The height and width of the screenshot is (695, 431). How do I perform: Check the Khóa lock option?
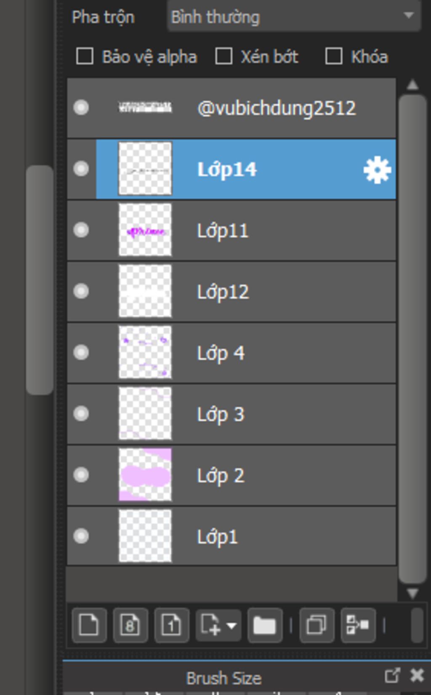(334, 56)
